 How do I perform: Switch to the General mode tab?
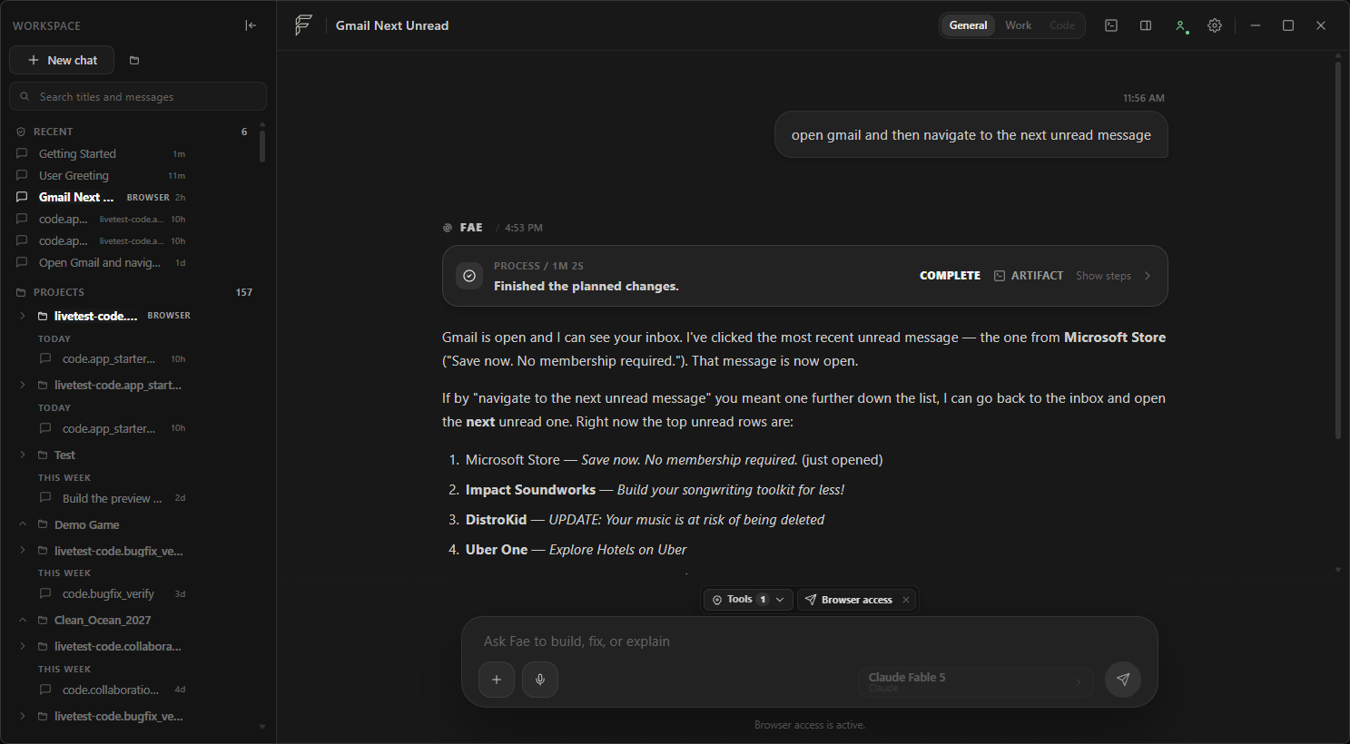pyautogui.click(x=968, y=25)
